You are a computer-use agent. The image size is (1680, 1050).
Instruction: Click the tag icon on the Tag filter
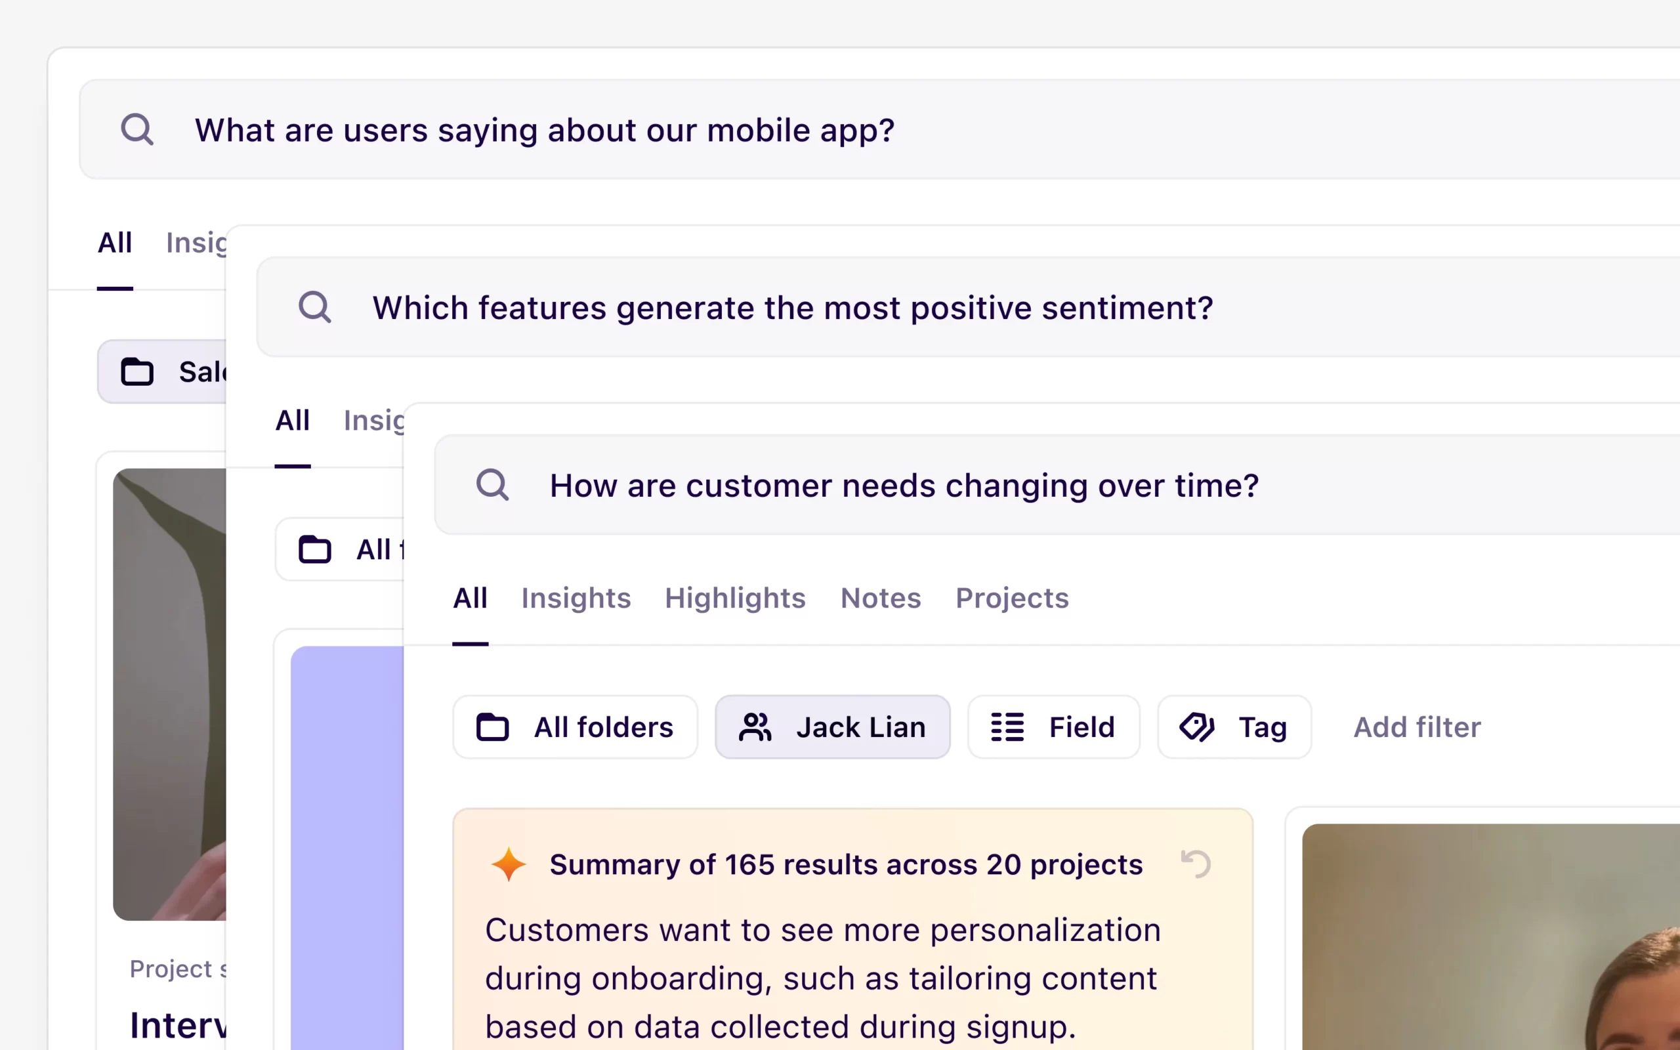(1197, 727)
